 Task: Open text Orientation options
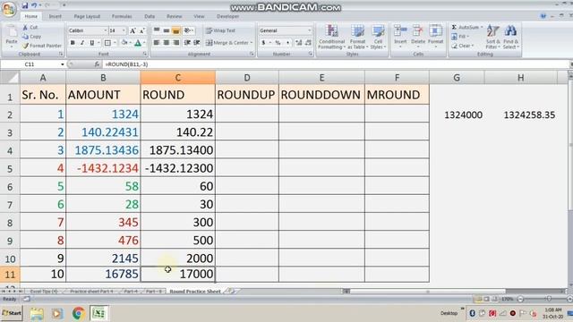click(x=188, y=30)
